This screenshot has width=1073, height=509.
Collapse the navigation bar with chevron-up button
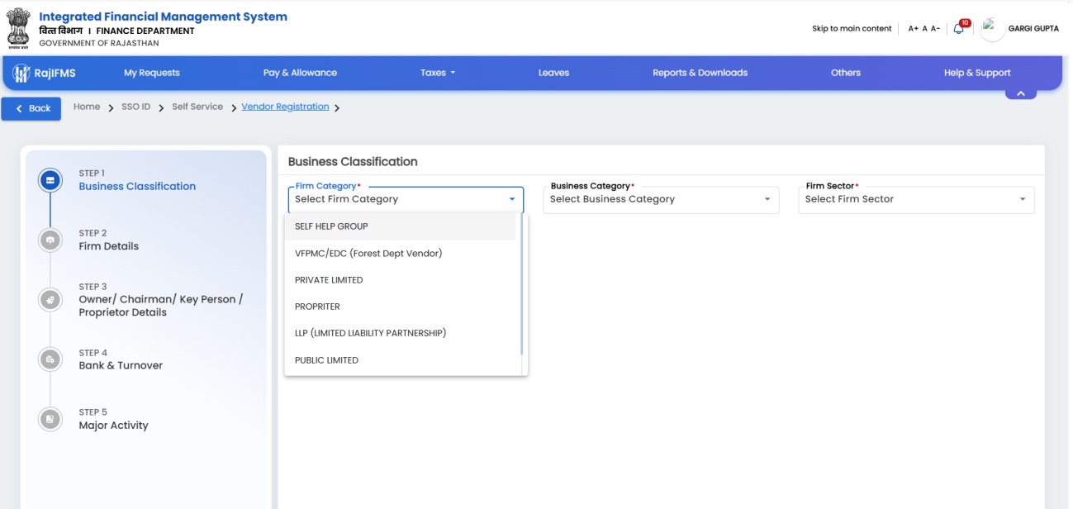(1021, 93)
